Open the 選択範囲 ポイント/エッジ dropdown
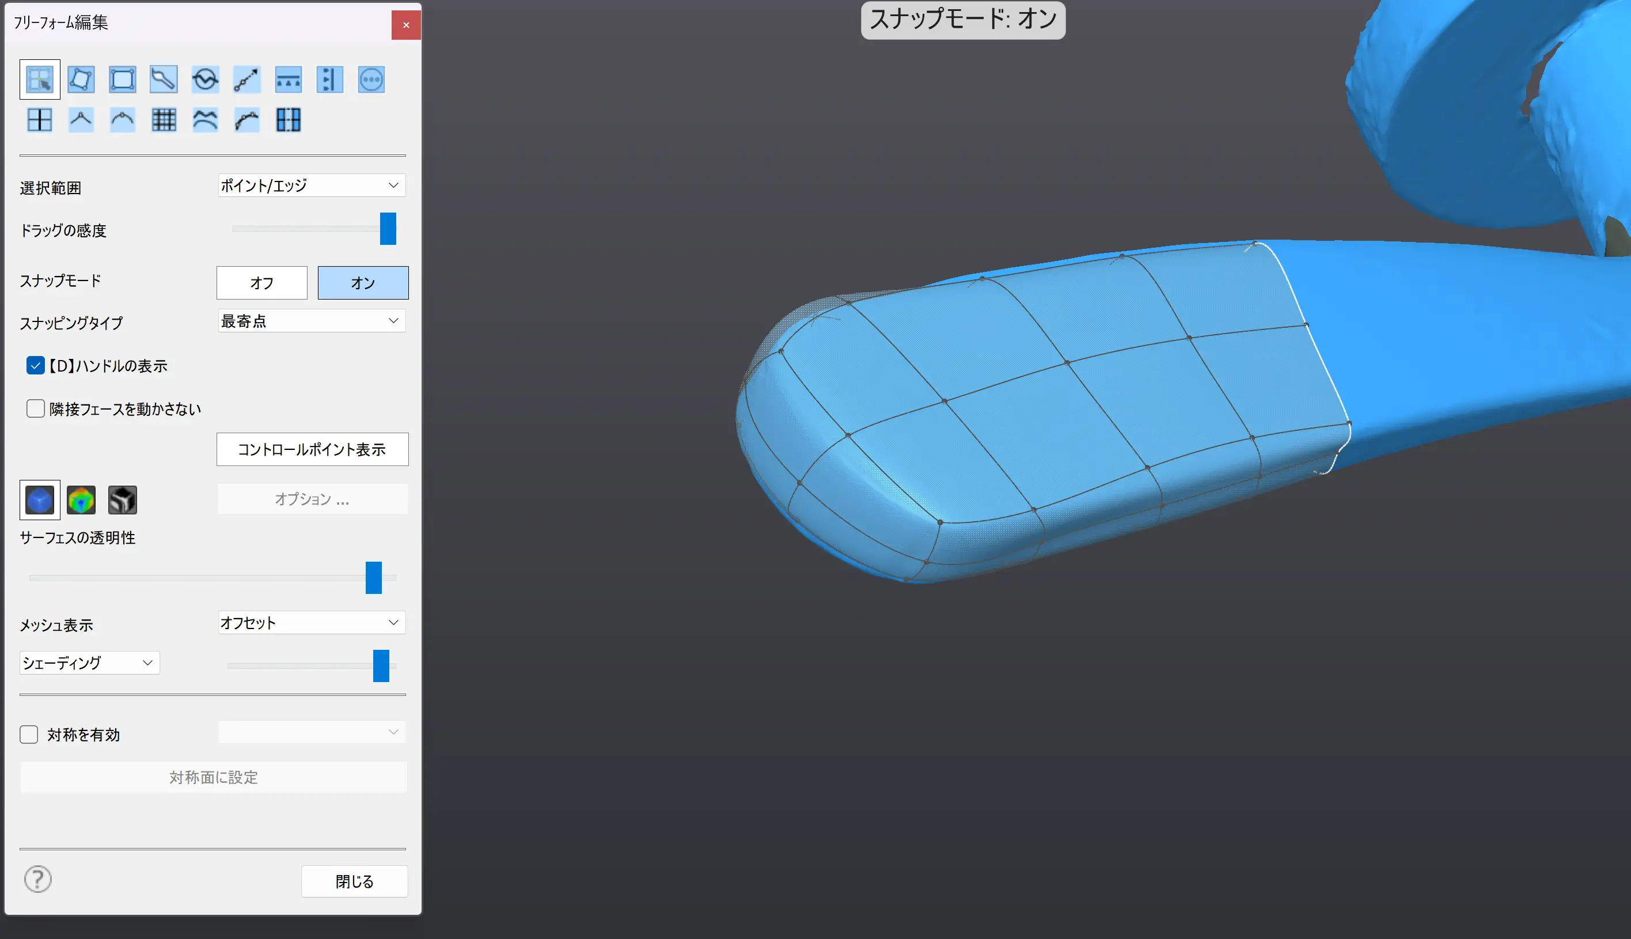Viewport: 1631px width, 939px height. coord(312,185)
